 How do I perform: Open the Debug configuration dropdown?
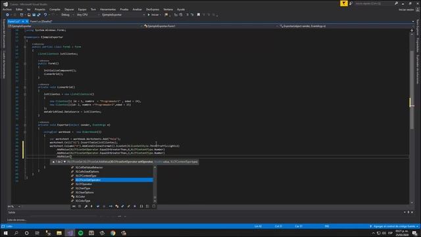tap(67, 14)
